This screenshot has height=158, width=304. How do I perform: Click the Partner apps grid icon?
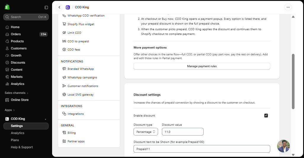pyautogui.click(x=64, y=141)
